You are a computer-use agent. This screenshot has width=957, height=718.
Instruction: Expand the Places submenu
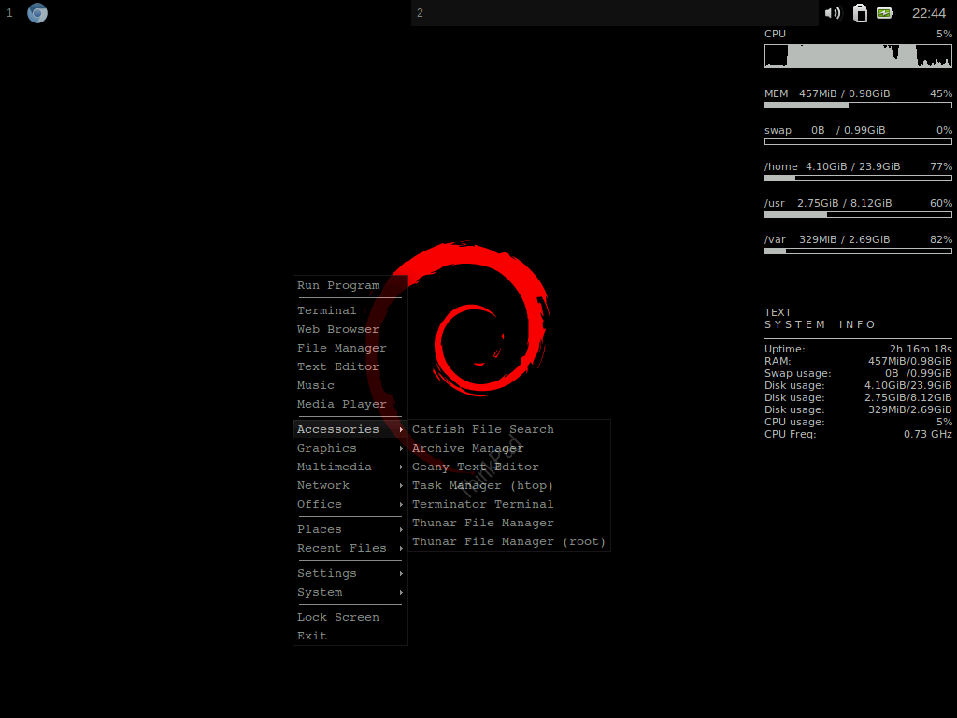click(x=350, y=529)
